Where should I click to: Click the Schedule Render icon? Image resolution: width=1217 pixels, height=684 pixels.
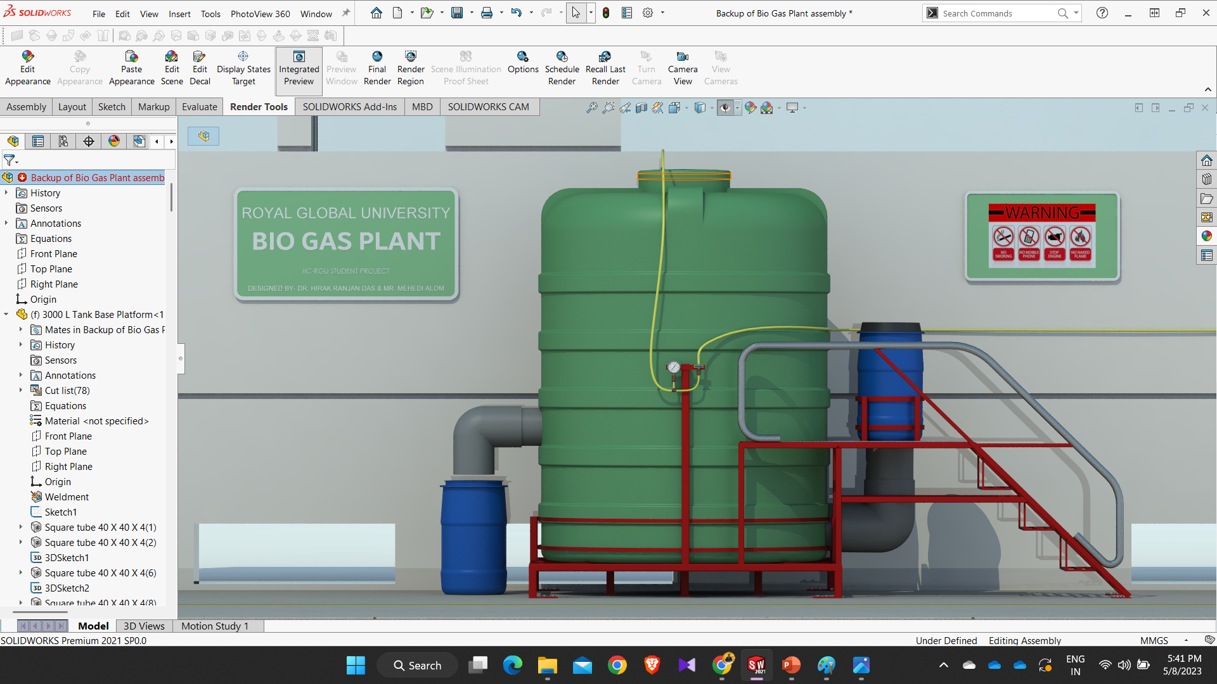pos(562,66)
